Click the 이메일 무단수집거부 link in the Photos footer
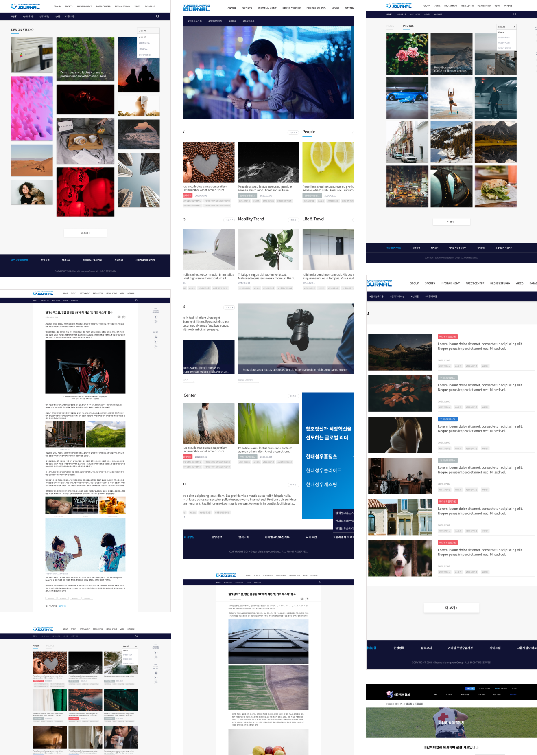The width and height of the screenshot is (537, 755). [457, 248]
